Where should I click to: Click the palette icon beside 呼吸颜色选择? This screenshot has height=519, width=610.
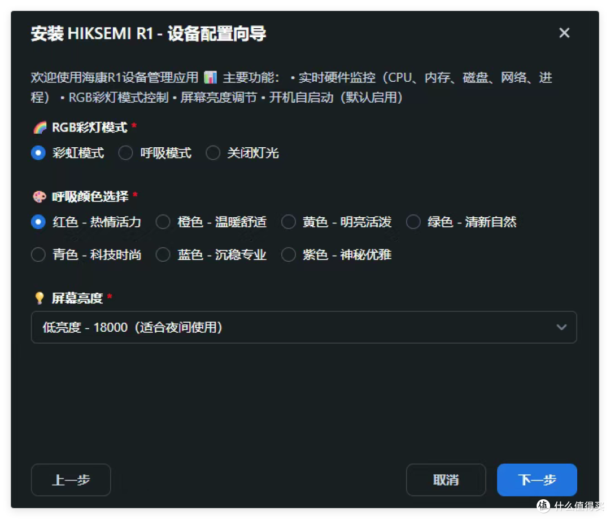click(40, 196)
